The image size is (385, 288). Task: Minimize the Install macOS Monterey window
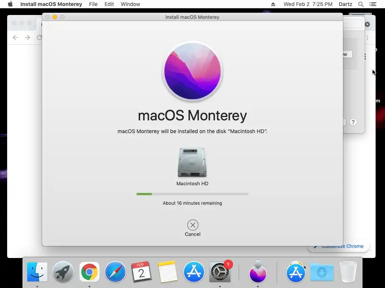(x=55, y=17)
